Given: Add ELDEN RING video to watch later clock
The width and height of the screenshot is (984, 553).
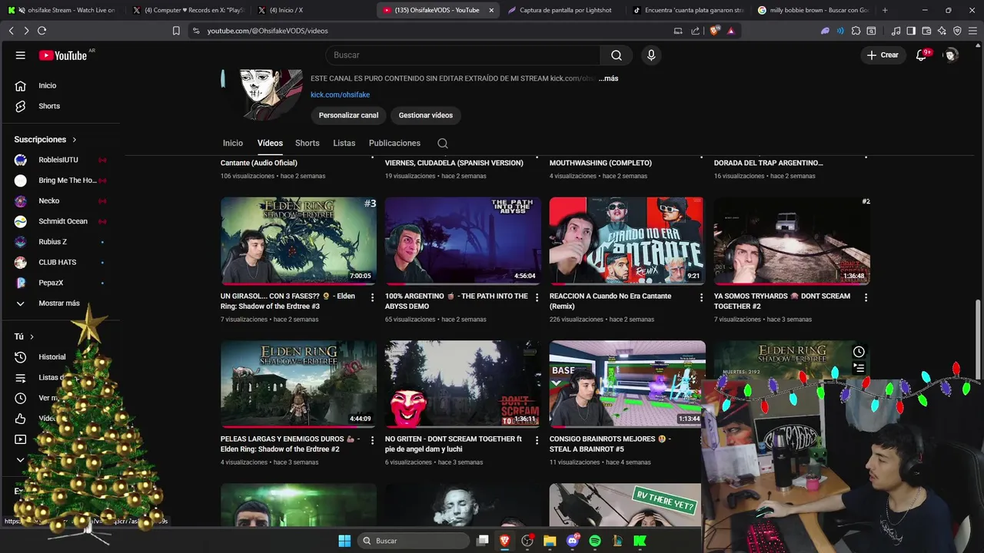Looking at the screenshot, I should 859,352.
